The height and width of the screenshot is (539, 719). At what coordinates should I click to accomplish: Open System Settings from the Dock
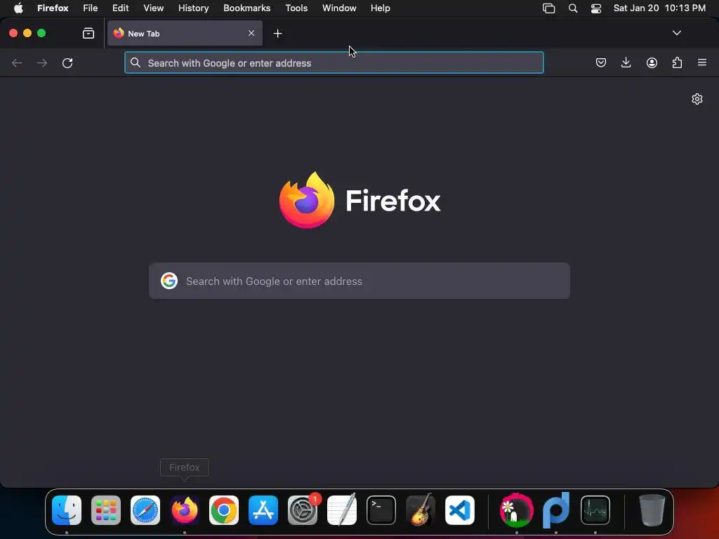tap(303, 510)
